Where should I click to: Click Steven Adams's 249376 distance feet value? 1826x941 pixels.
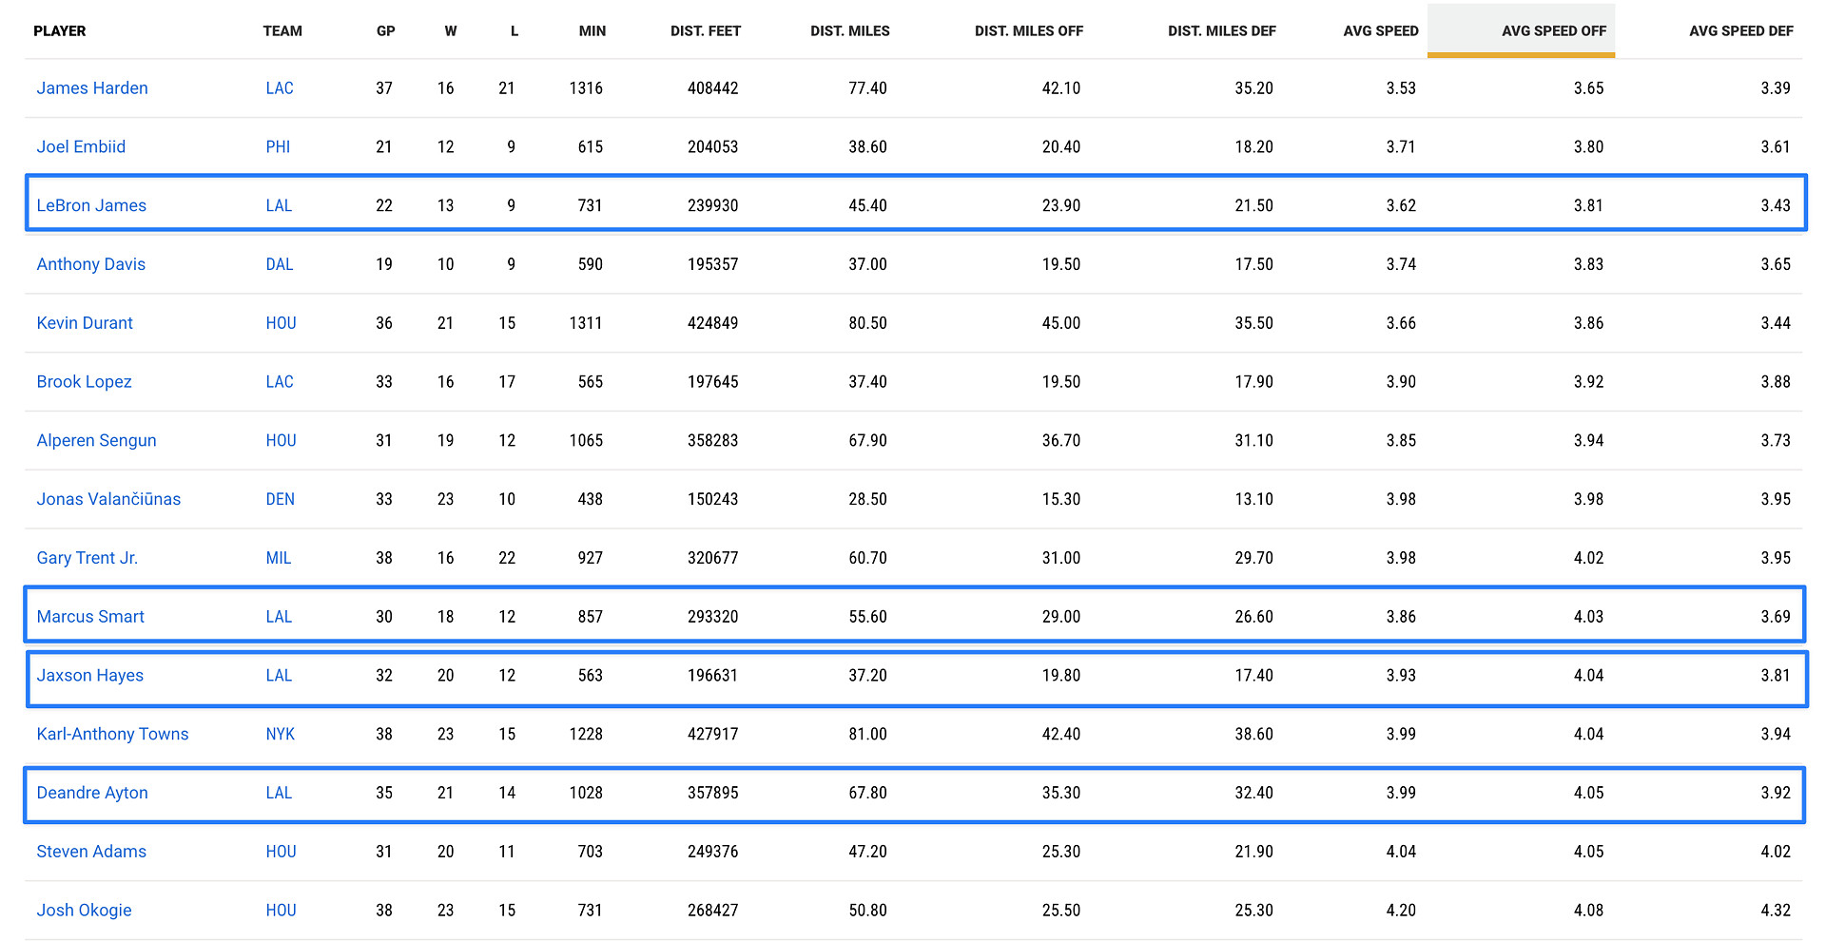pyautogui.click(x=712, y=852)
